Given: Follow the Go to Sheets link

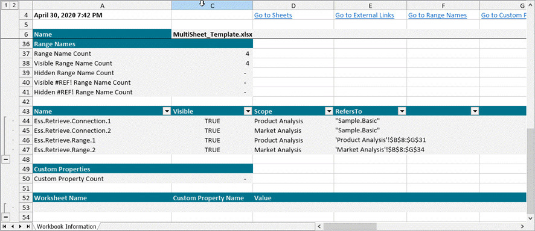Looking at the screenshot, I should pos(273,15).
